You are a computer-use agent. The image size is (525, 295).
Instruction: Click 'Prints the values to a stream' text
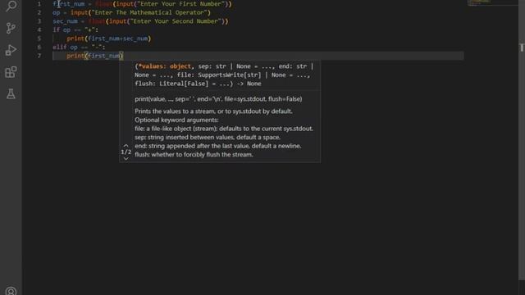pos(213,111)
